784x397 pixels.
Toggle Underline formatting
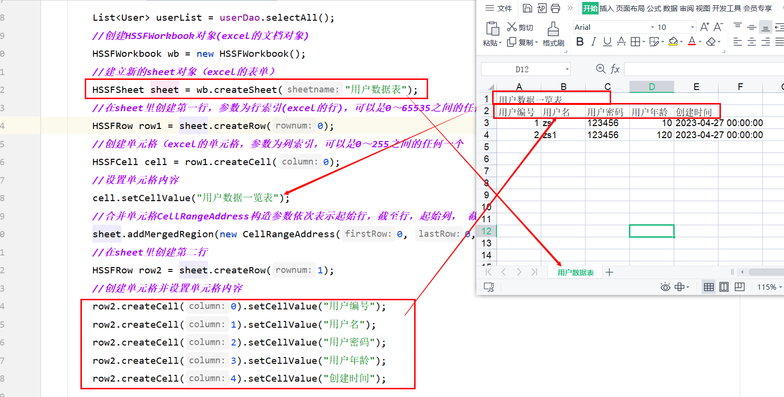click(607, 42)
